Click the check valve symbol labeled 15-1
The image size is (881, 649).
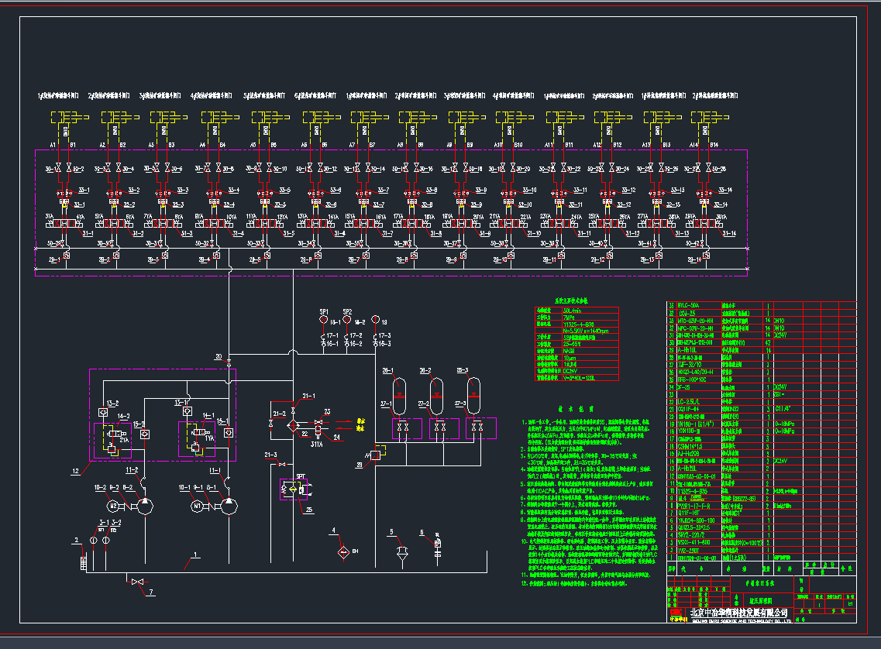[x=228, y=432]
